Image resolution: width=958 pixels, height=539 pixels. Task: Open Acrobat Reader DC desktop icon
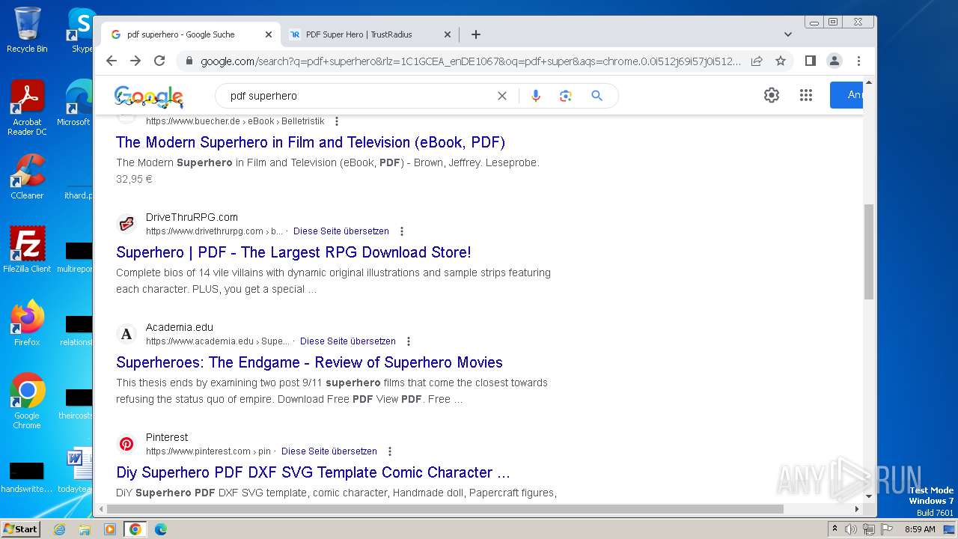coord(27,109)
